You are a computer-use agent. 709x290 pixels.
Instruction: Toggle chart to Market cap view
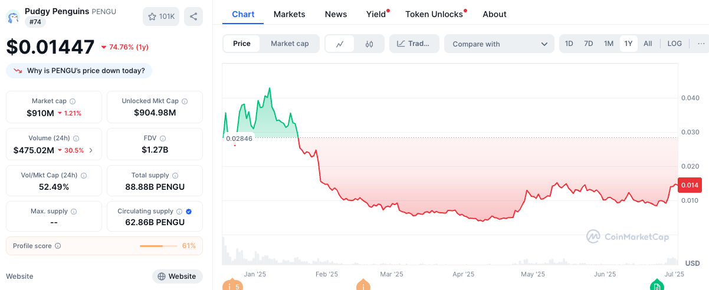[x=290, y=44]
